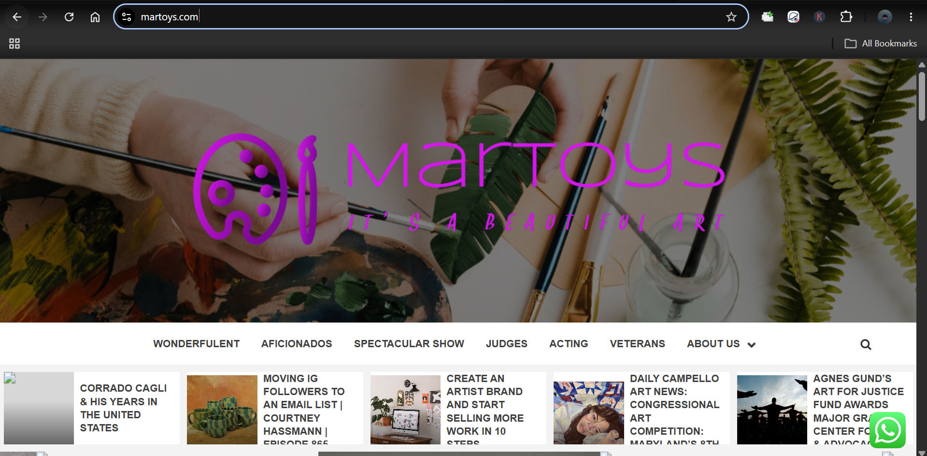Open Daily Campello Art News article
Viewport: 927px width, 456px height.
pyautogui.click(x=674, y=408)
